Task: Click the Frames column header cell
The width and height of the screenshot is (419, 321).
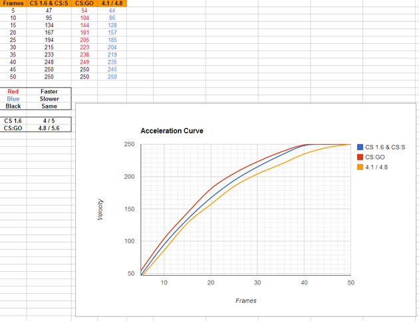Action: pyautogui.click(x=13, y=4)
